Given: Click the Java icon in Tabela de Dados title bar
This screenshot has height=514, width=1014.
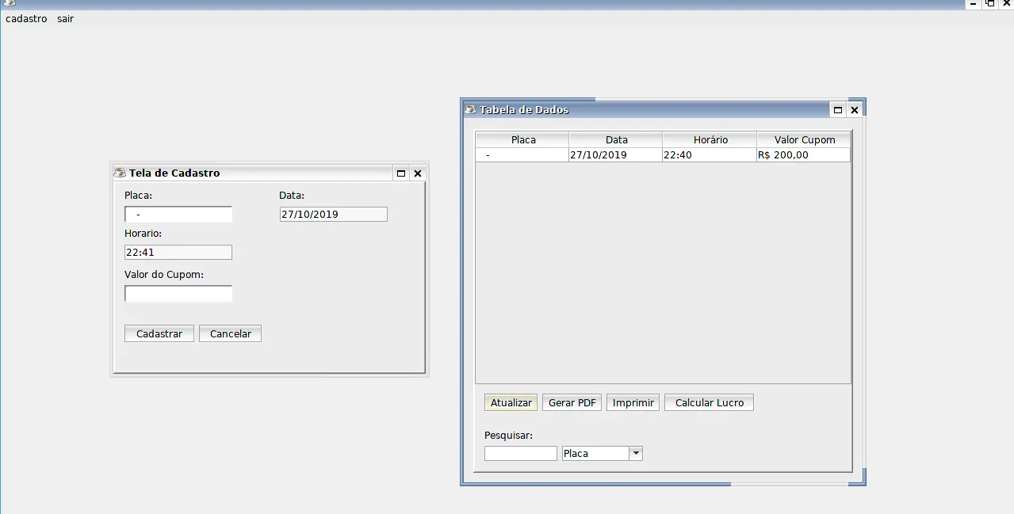Looking at the screenshot, I should (x=470, y=109).
